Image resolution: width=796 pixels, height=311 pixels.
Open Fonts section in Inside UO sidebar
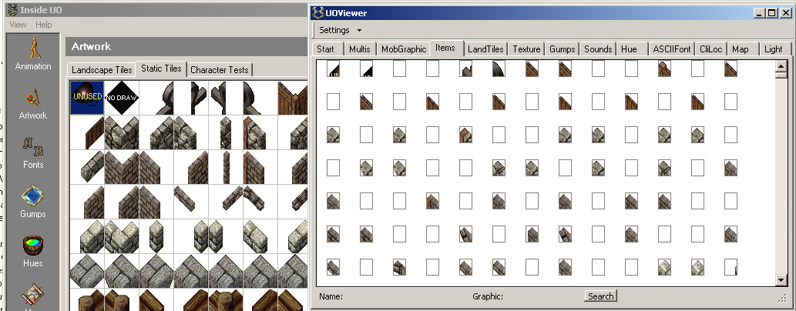33,153
